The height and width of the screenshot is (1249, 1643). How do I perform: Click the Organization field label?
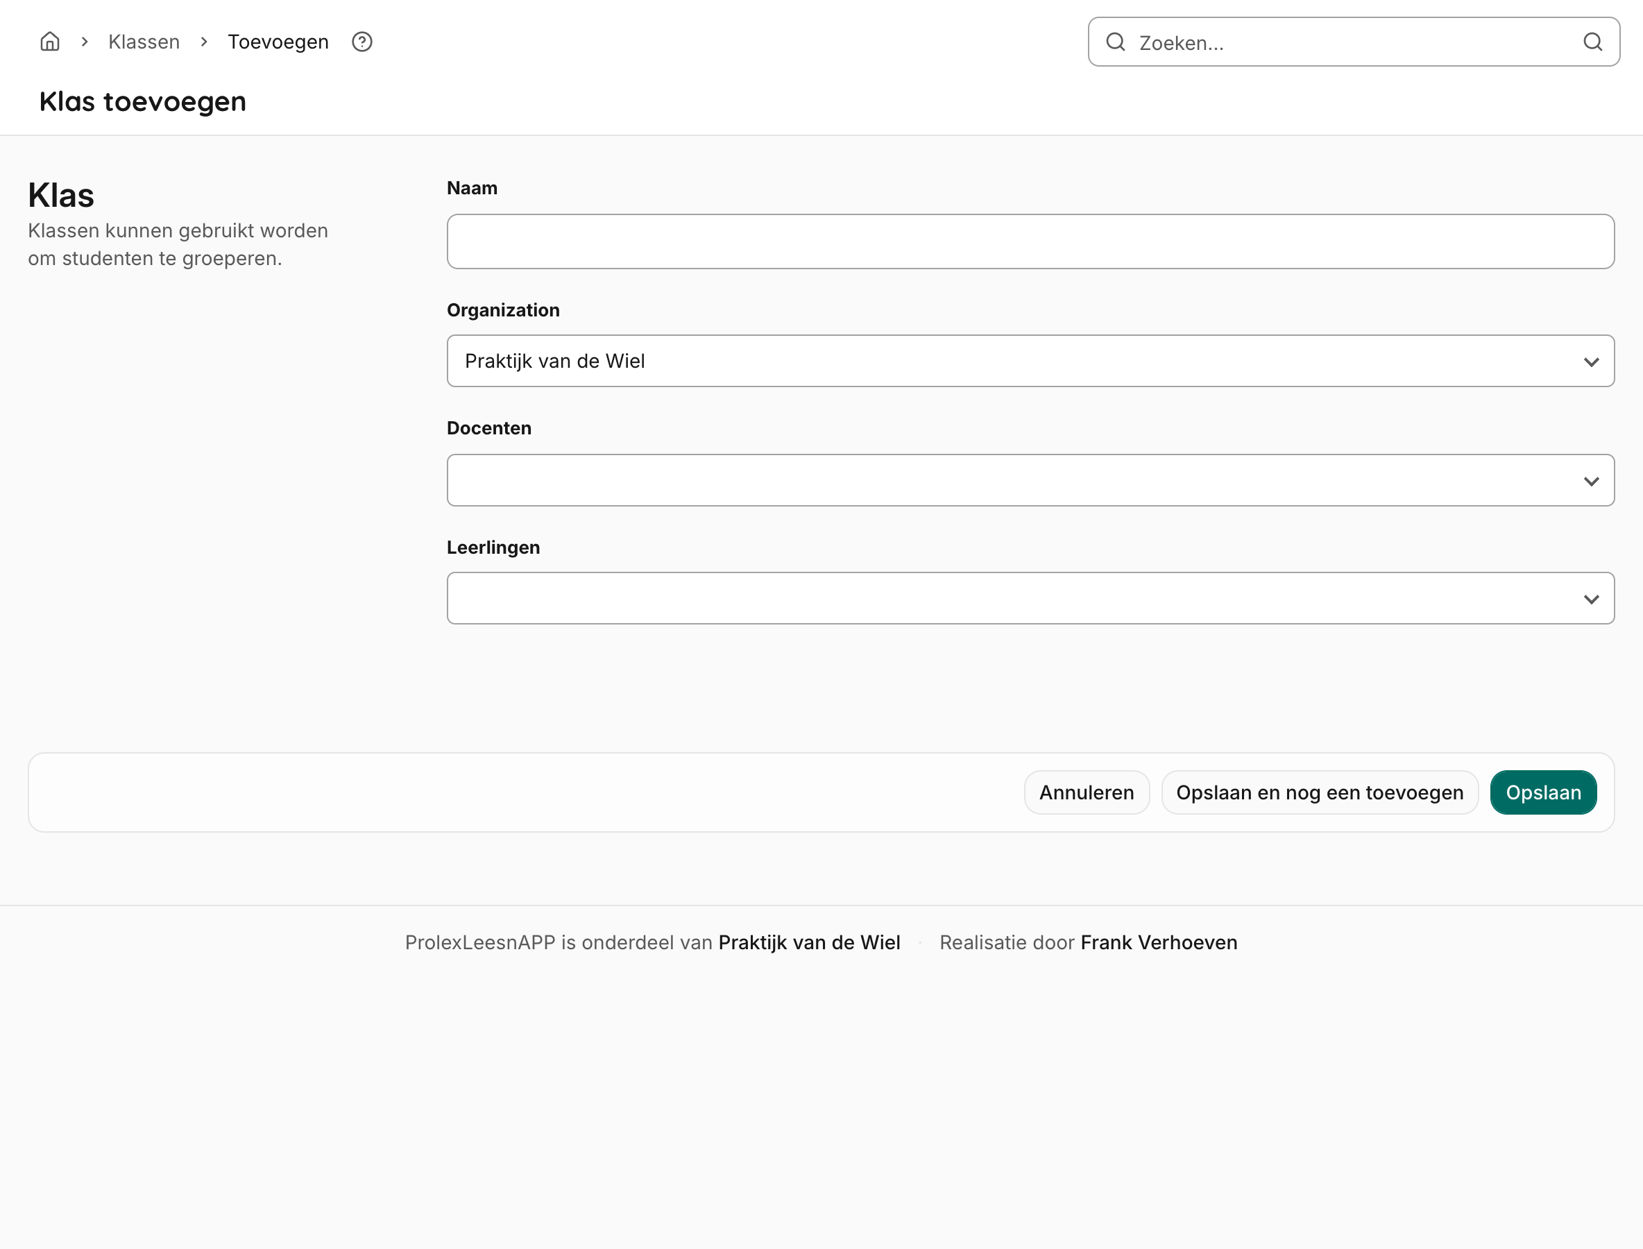[503, 310]
